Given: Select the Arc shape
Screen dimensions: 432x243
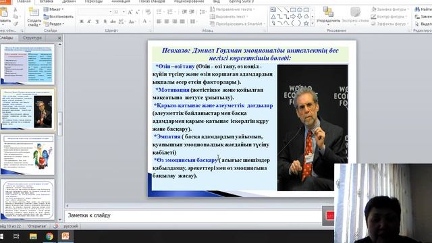Looking at the screenshot, I should (x=279, y=24).
